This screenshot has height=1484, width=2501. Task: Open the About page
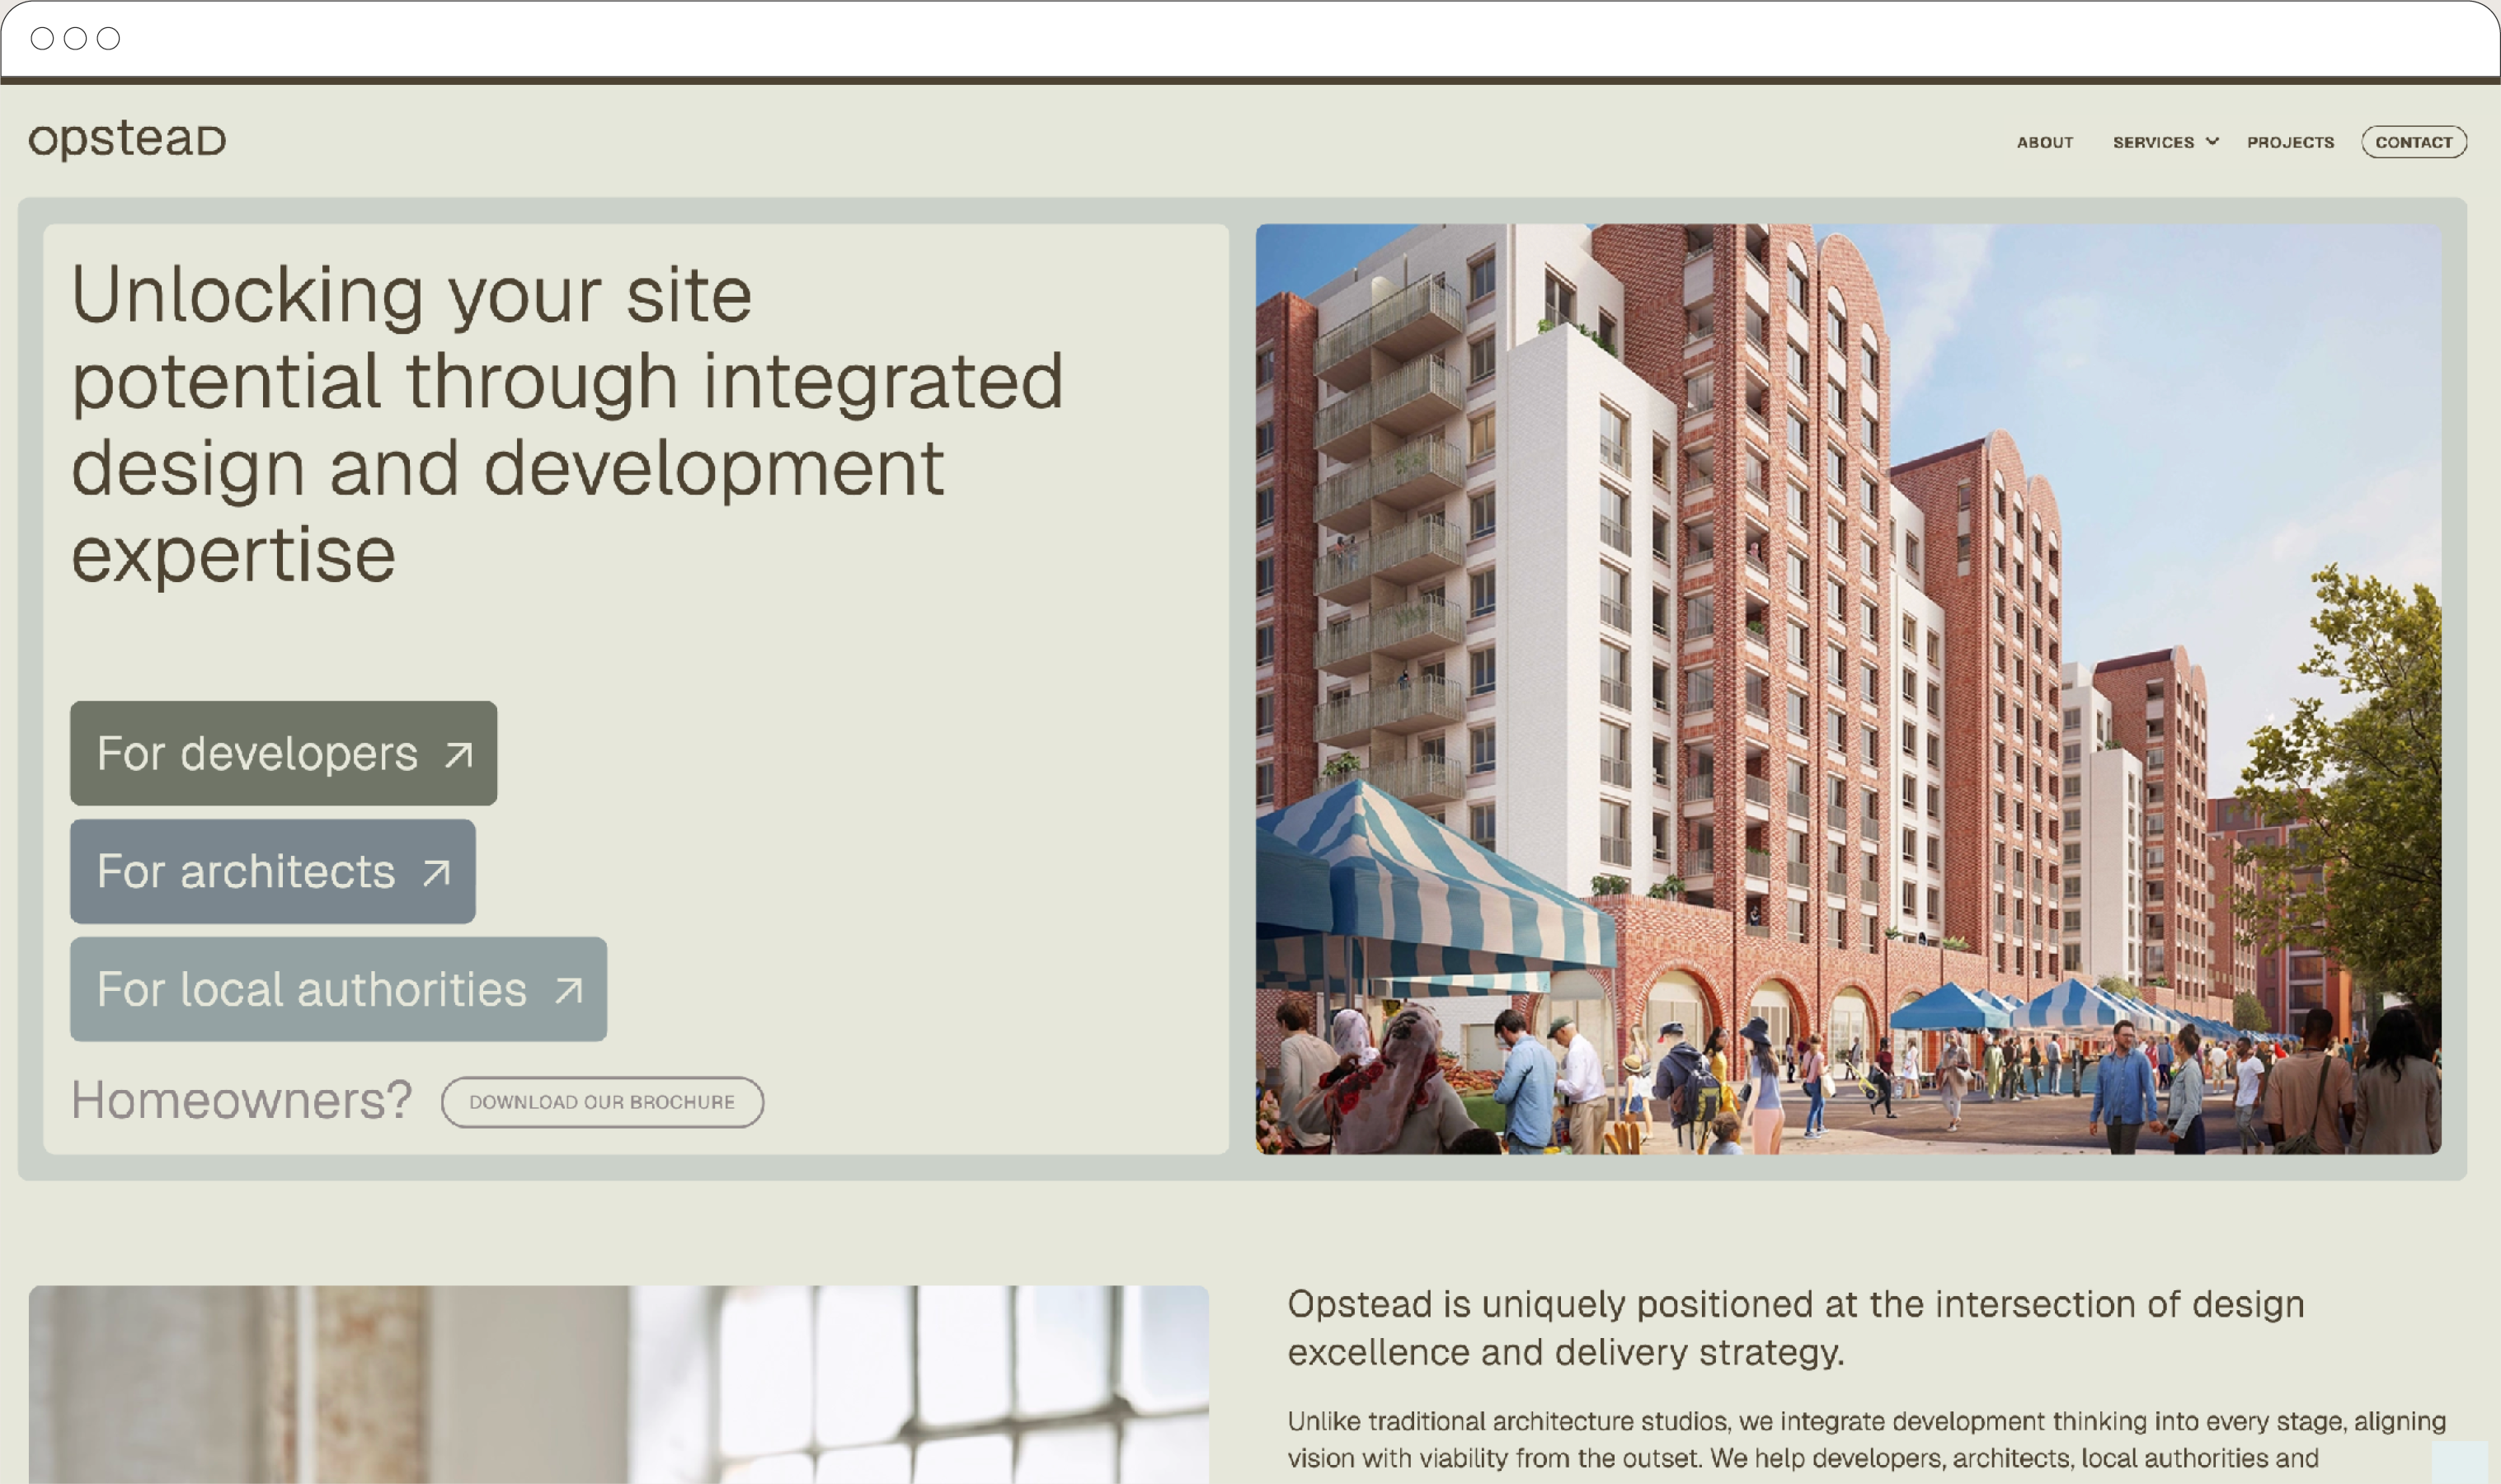click(2045, 142)
